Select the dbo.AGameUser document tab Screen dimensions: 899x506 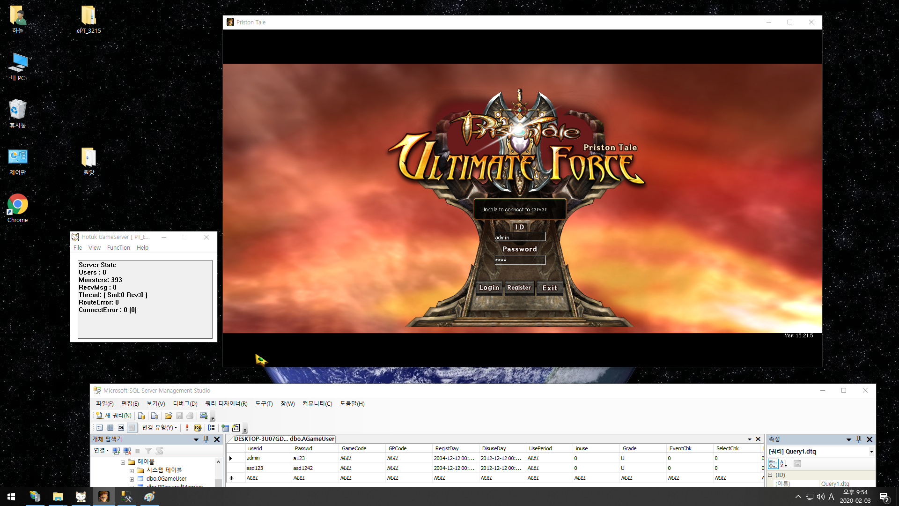coord(284,439)
